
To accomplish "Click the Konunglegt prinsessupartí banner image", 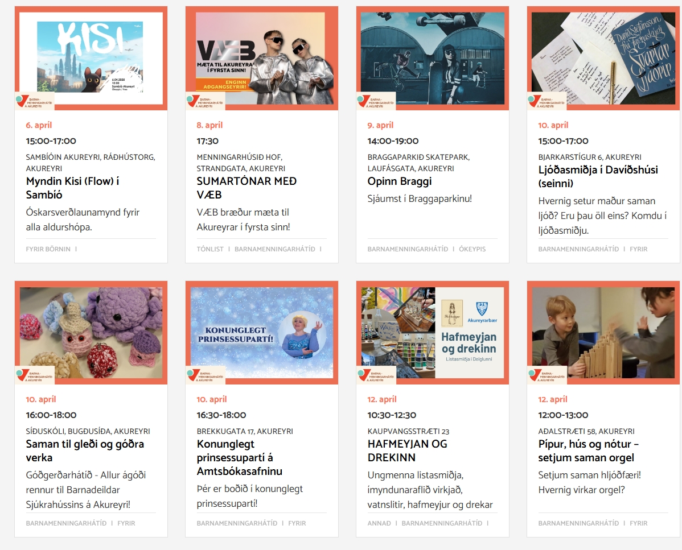I will click(262, 332).
